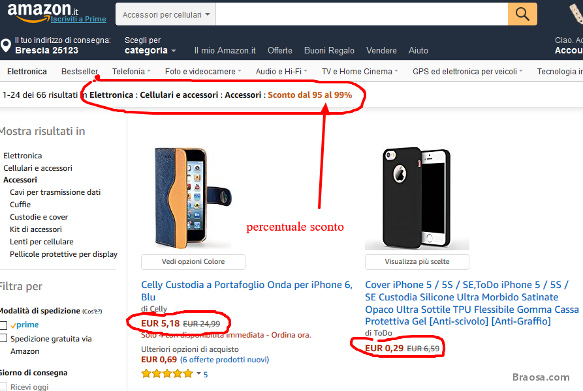Click the Vedi opzioni Colore button
This screenshot has height=391, width=583.
tap(193, 262)
